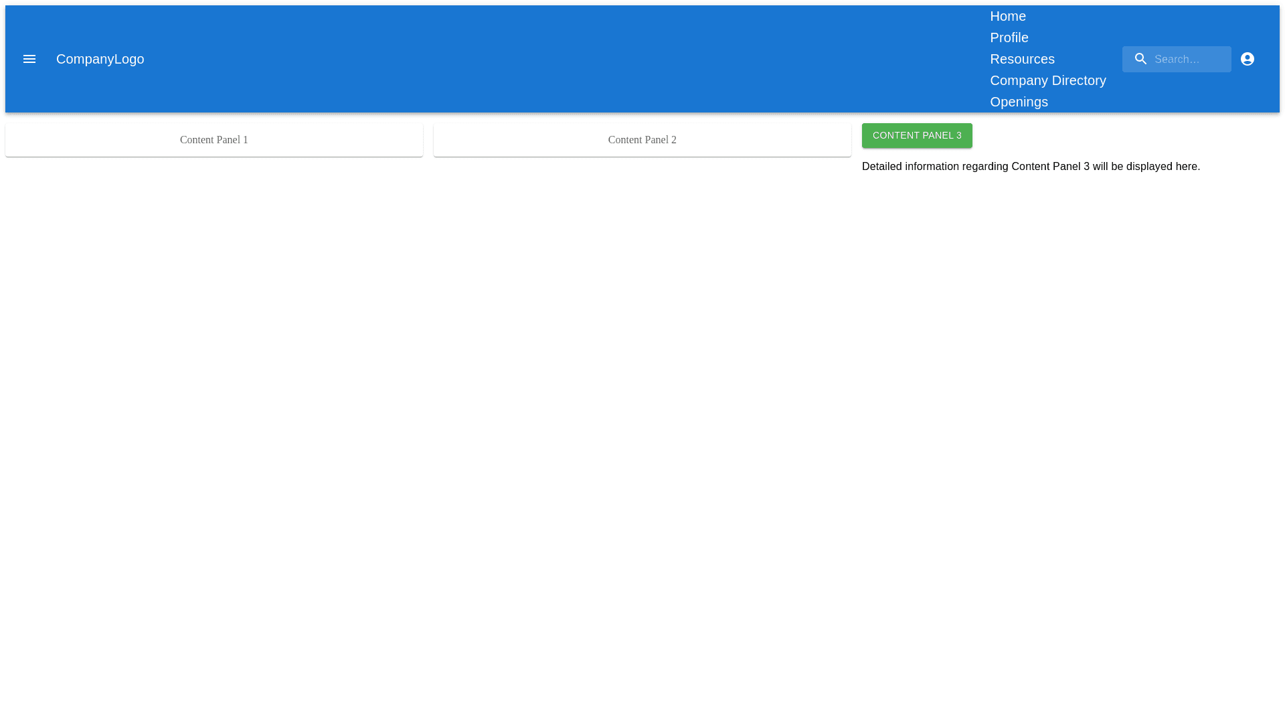
Task: Select the Content Panel 2 card
Action: coord(642,140)
